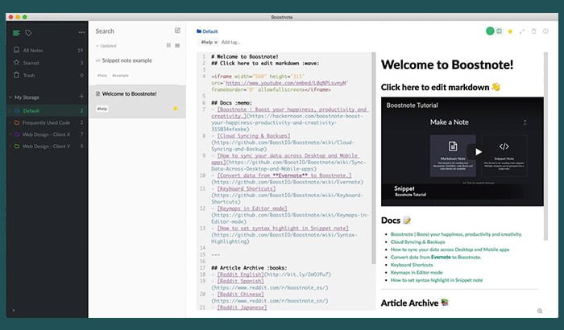
Task: Switch note list to default view
Action: (168, 45)
